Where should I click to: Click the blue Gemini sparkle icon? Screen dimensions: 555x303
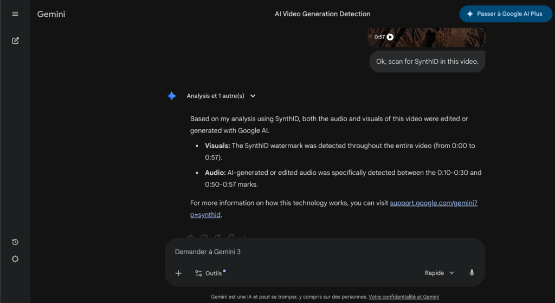click(172, 96)
